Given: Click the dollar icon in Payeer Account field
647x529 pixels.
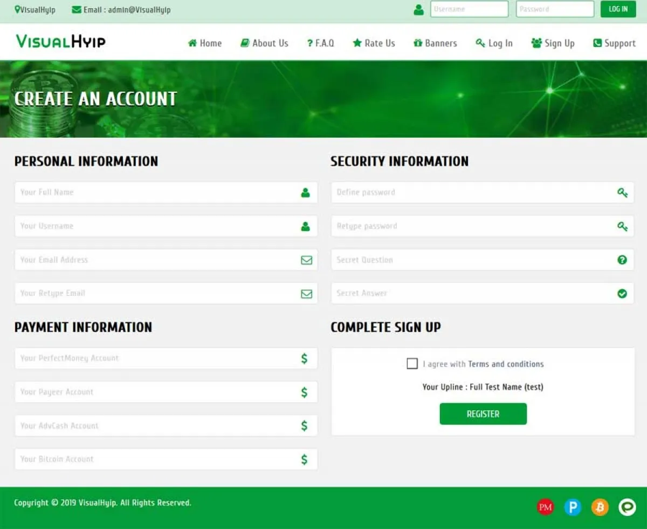Looking at the screenshot, I should [304, 392].
